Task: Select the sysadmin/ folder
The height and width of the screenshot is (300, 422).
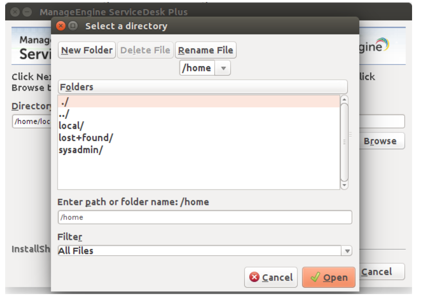Action: [81, 150]
